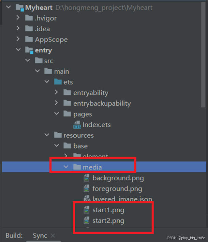Select the Myheart project root

[x=39, y=7]
